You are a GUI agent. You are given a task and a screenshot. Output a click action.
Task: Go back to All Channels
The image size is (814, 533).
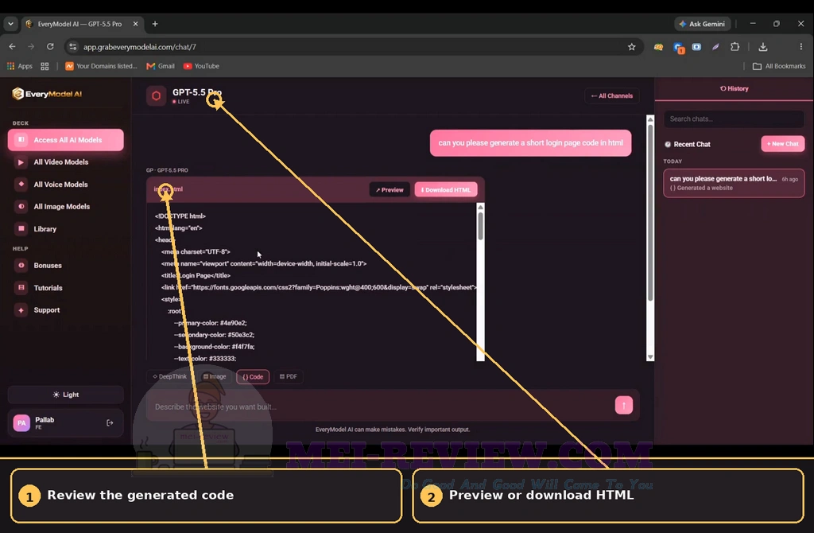[612, 96]
